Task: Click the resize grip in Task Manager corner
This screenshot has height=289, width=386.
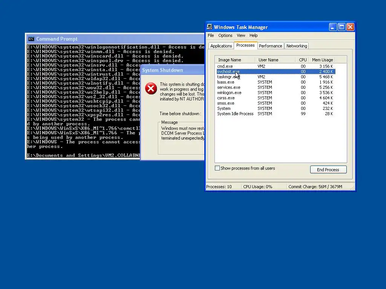Action: tap(352, 188)
